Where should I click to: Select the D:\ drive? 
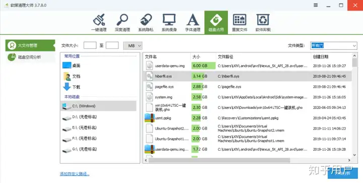(x=98, y=117)
